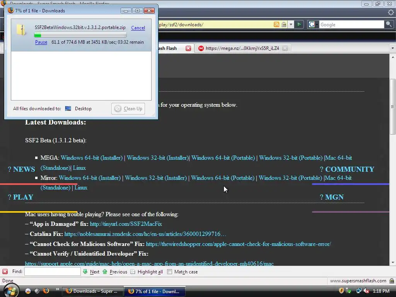
Task: Open the support.apple.com unidentified developer link
Action: (x=149, y=264)
